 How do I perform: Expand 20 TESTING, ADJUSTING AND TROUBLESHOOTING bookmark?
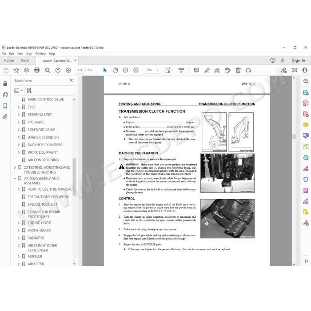(15, 167)
